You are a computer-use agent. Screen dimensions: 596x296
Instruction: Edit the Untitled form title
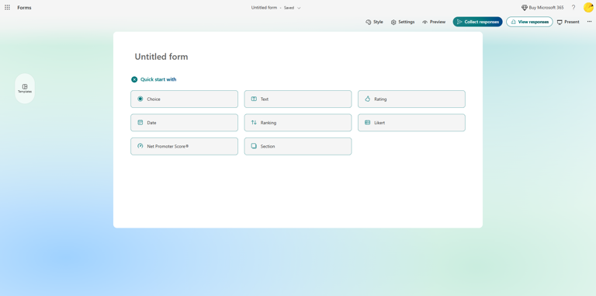tap(161, 57)
